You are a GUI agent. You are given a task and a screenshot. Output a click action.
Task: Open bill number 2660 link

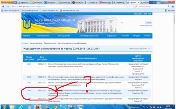29,91
